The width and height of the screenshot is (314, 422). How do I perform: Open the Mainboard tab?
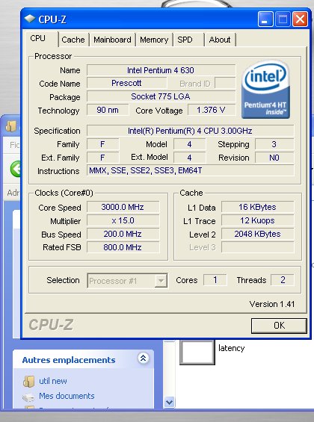coord(112,40)
